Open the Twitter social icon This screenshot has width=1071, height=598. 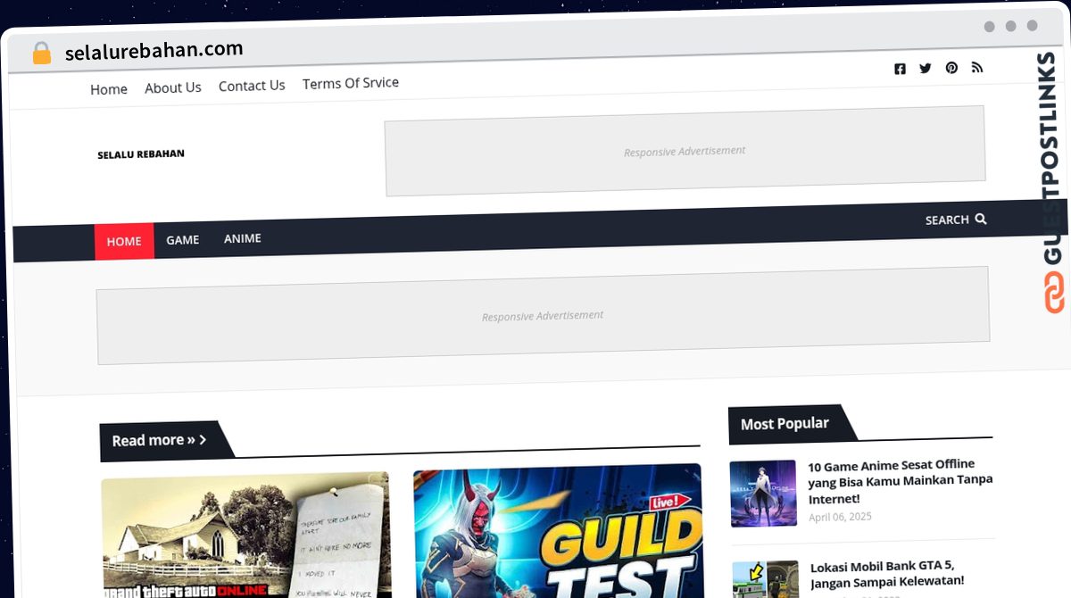(926, 68)
